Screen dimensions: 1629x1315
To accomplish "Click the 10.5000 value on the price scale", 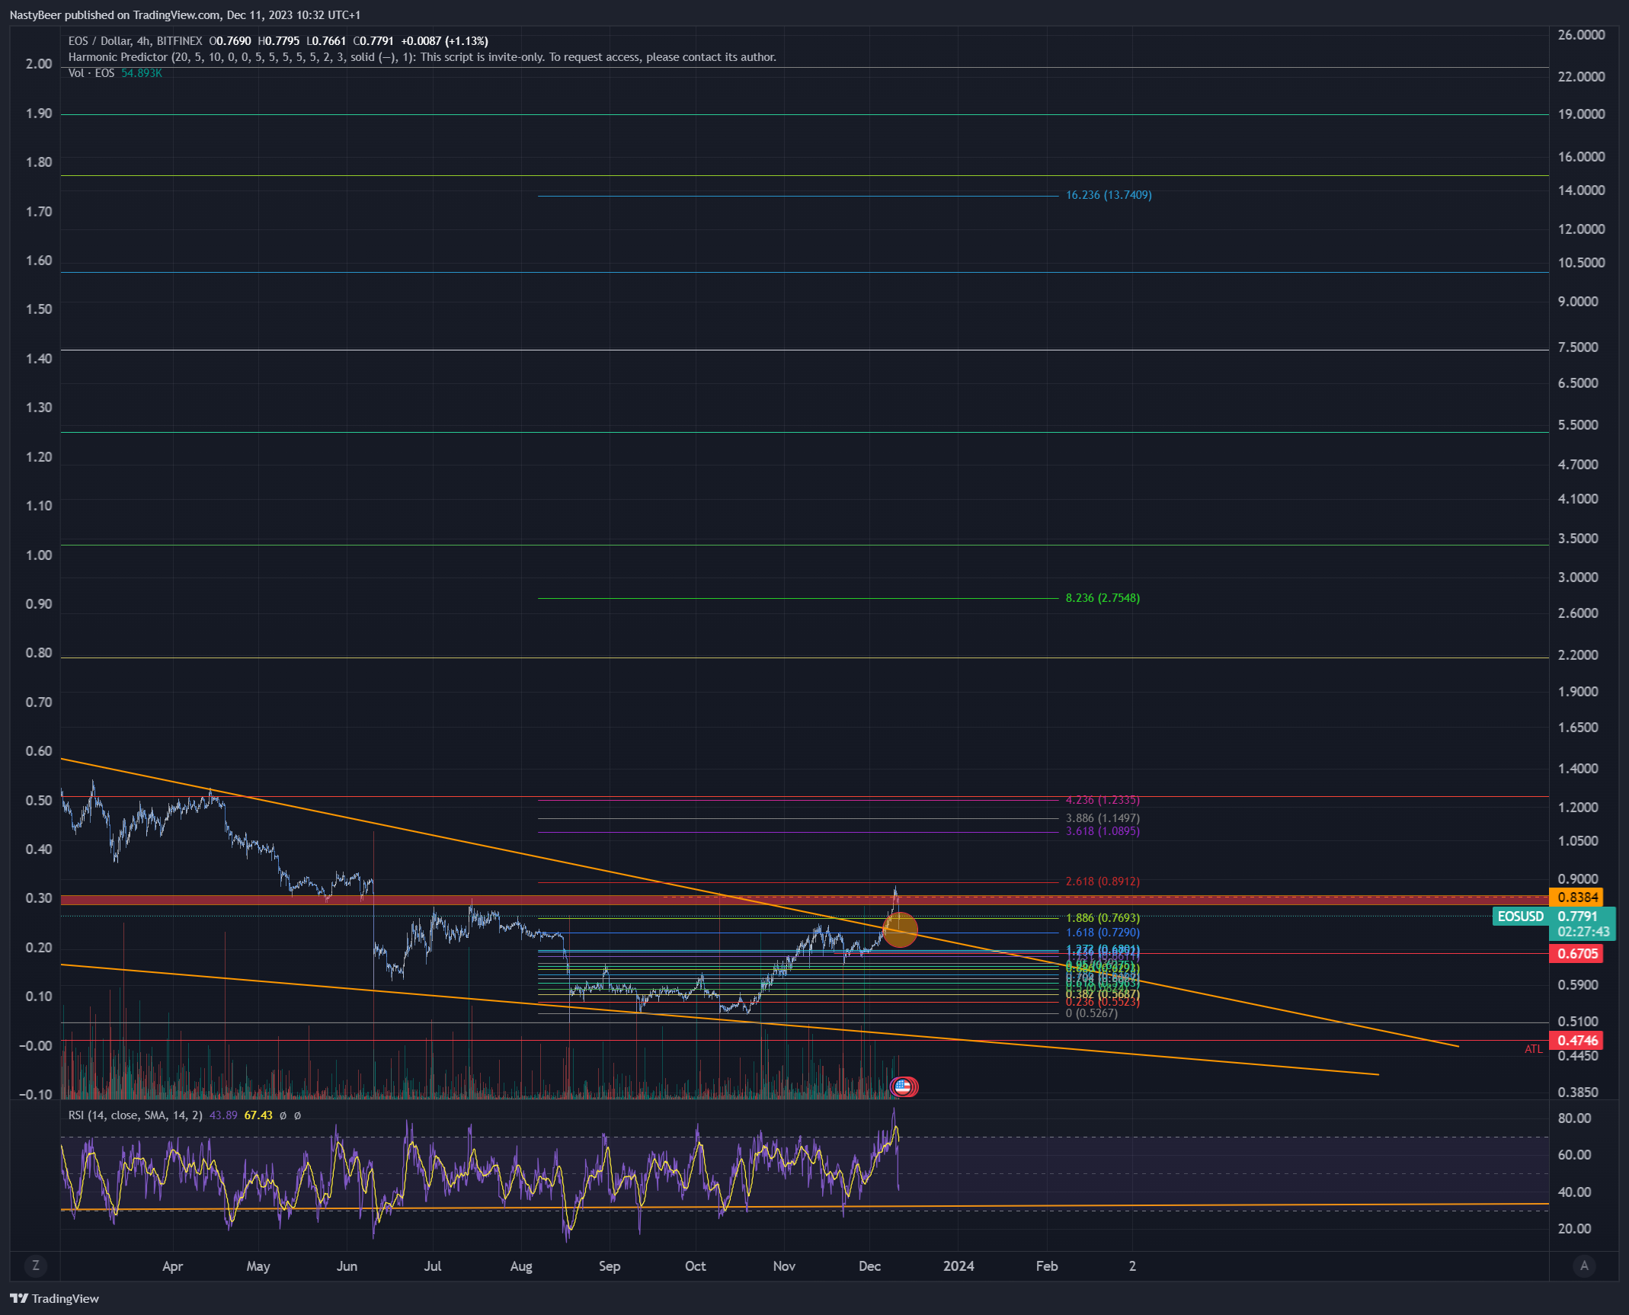I will coord(1581,263).
